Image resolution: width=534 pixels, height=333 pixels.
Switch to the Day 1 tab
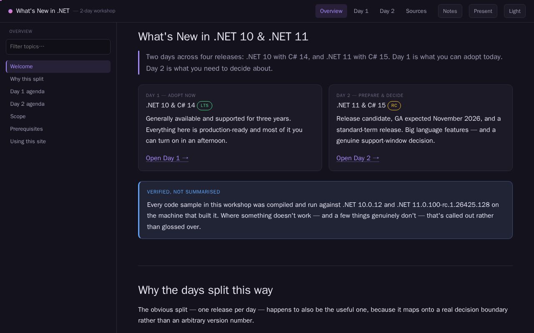point(361,11)
